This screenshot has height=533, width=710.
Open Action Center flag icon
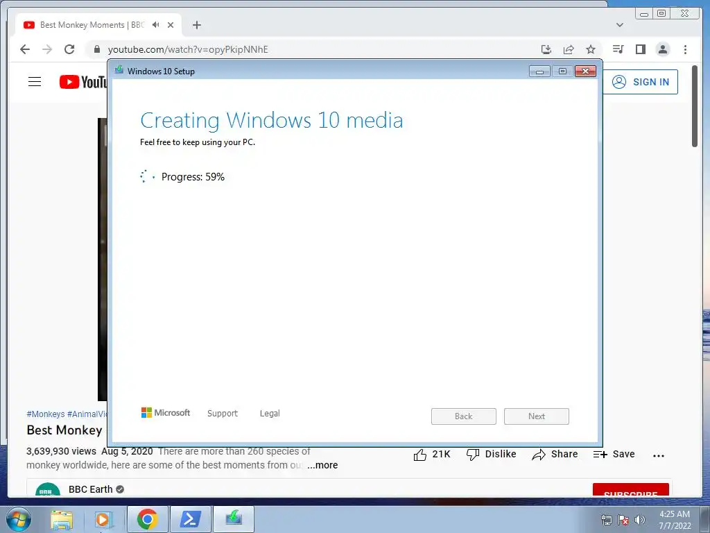623,520
